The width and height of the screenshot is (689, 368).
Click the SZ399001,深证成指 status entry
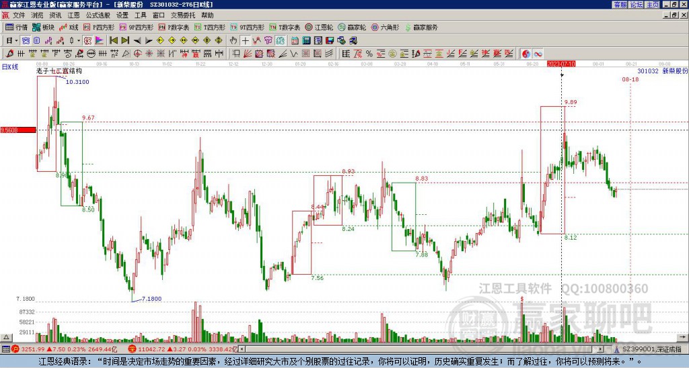652,349
